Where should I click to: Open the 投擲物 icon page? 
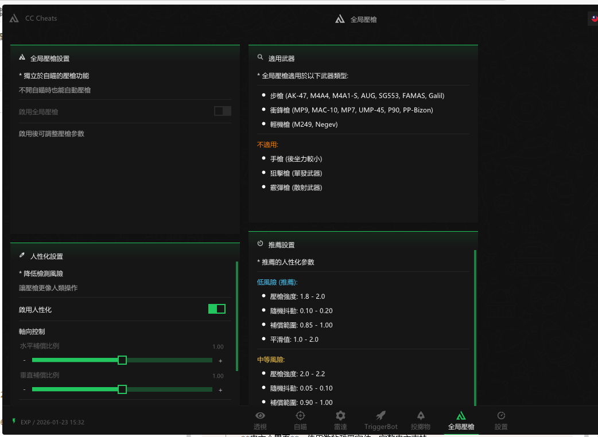point(421,416)
